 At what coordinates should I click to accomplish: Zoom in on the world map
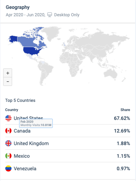point(8,73)
